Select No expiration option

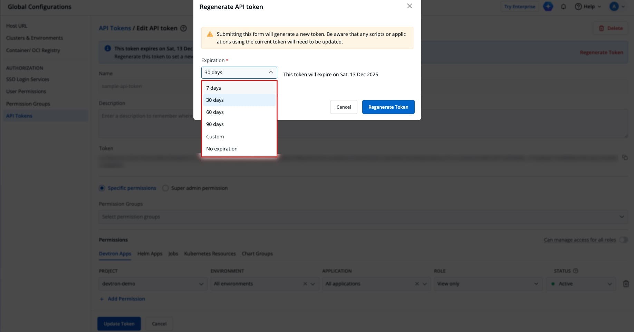tap(222, 149)
